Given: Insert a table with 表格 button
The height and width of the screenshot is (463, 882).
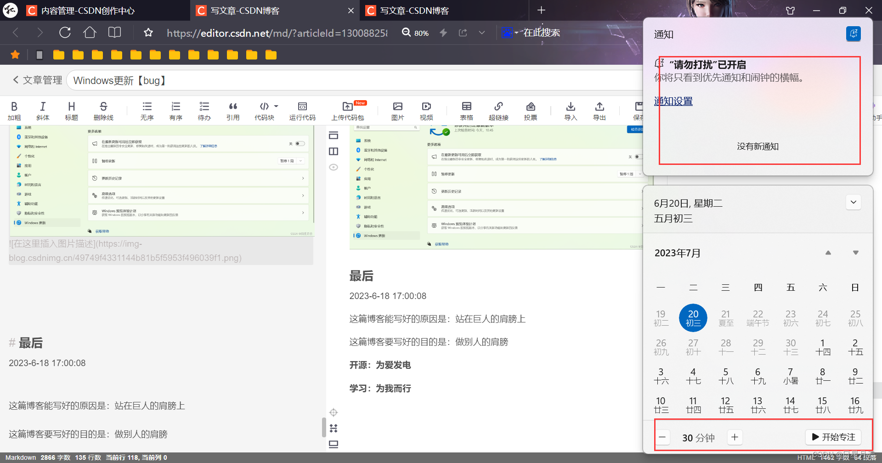Looking at the screenshot, I should 466,111.
